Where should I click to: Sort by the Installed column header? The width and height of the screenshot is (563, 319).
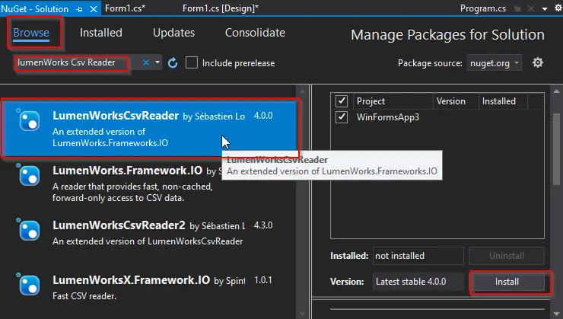coord(503,101)
